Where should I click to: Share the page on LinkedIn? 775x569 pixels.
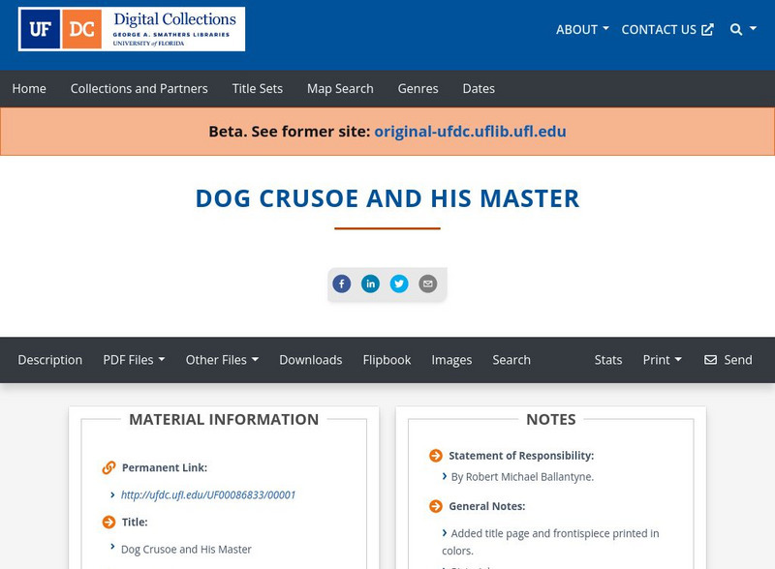coord(371,284)
